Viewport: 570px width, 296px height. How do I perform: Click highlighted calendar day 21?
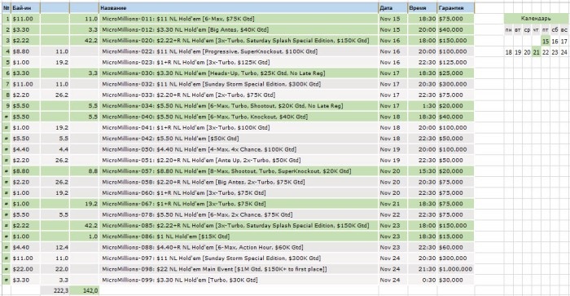[536, 52]
